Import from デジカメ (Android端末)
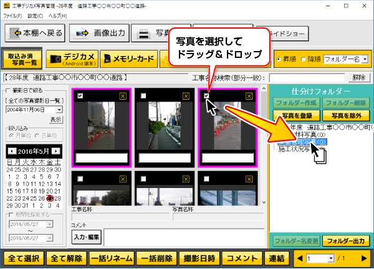This screenshot has height=269, width=374. 72,59
